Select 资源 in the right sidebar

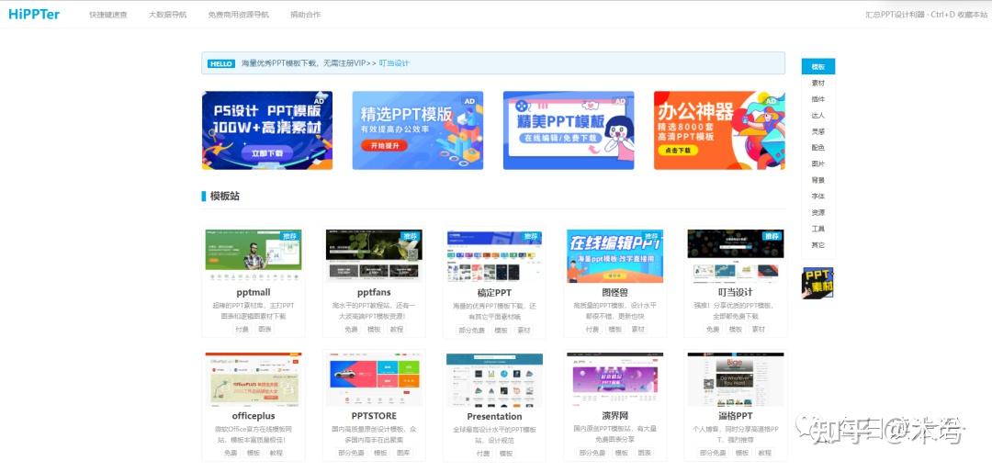818,213
